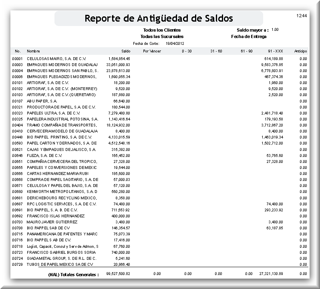Click the balance 23,878,613.00
The width and height of the screenshot is (320, 289).
[118, 71]
